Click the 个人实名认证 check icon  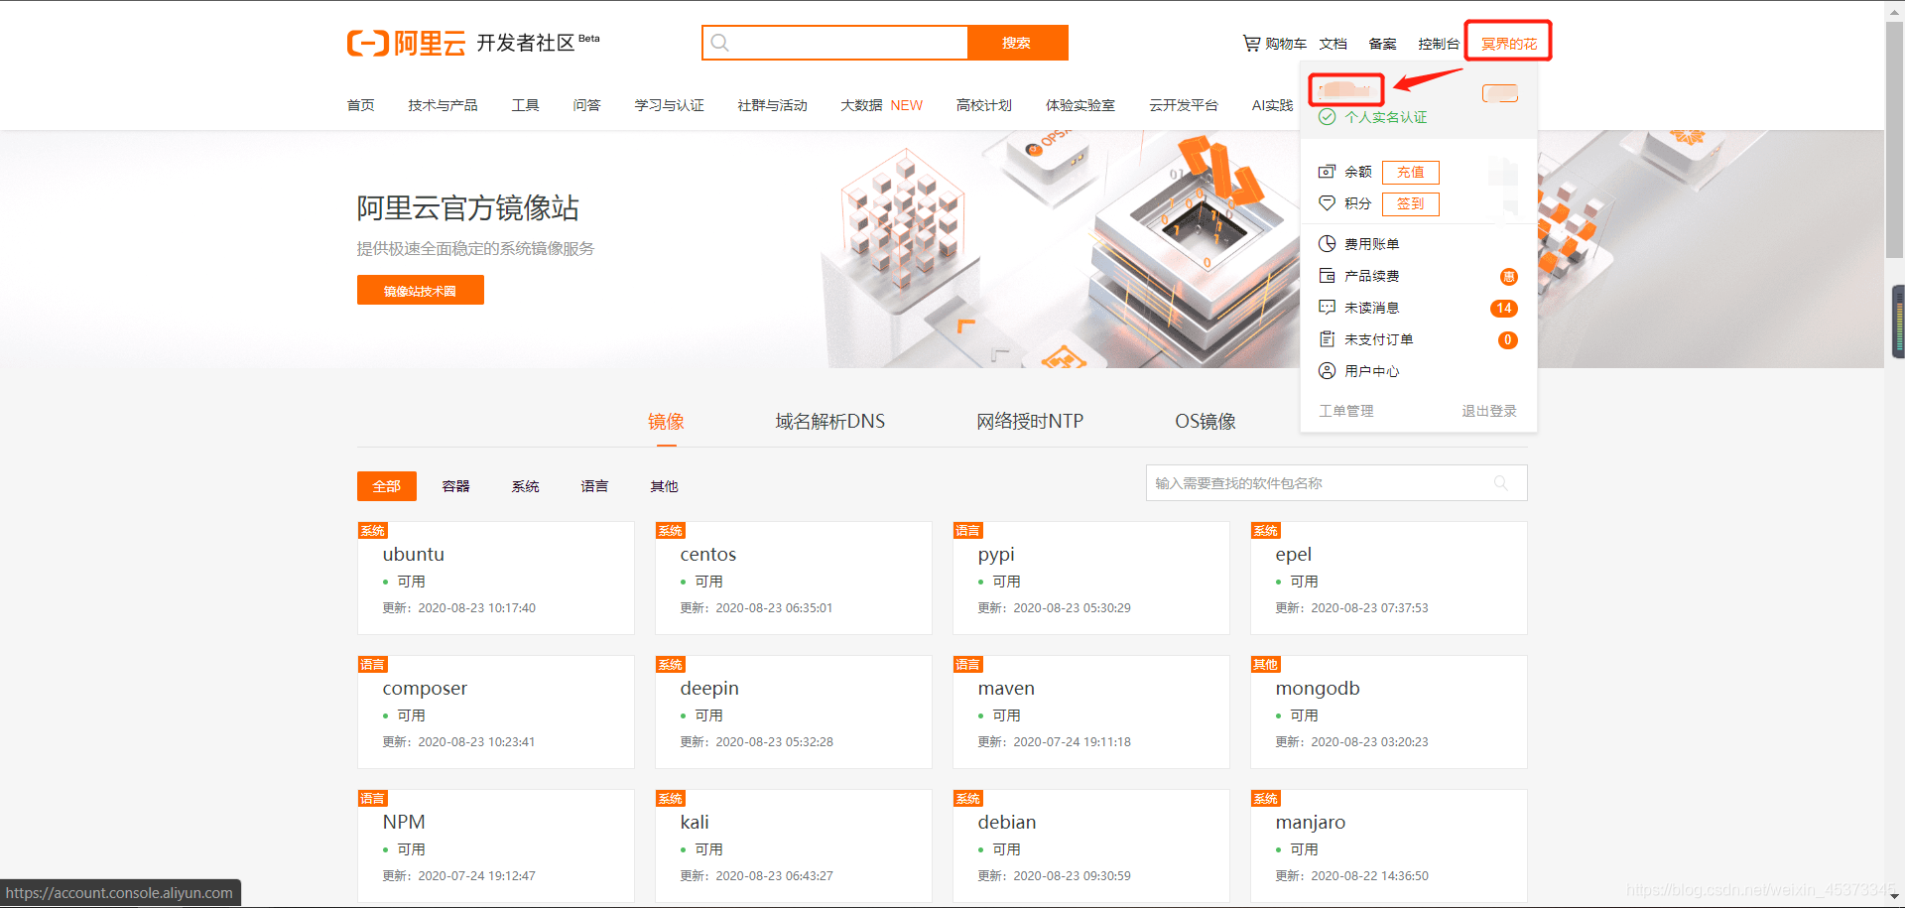tap(1327, 117)
